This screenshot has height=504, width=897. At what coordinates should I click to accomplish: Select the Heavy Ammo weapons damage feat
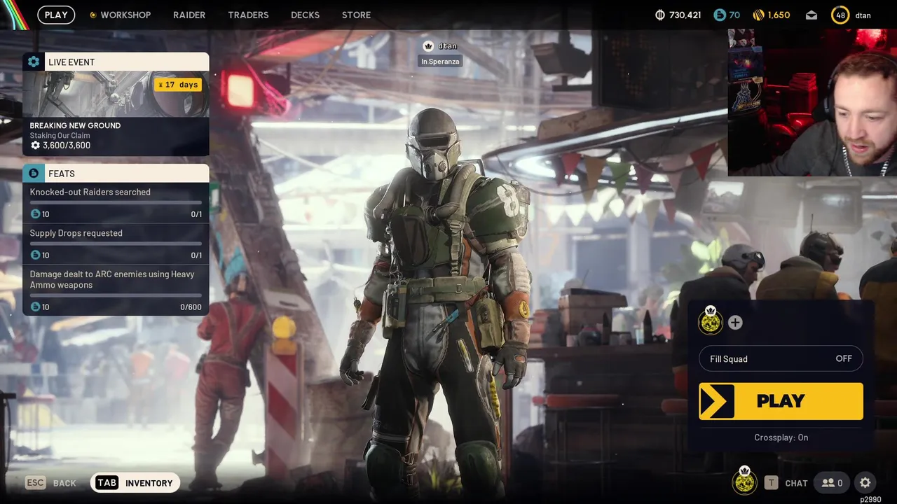click(x=116, y=290)
